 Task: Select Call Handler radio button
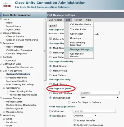pyautogui.click(x=50, y=116)
